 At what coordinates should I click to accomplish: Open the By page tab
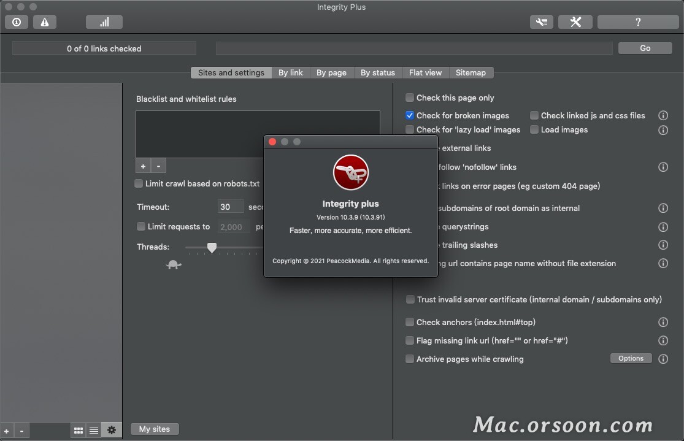[x=331, y=73]
